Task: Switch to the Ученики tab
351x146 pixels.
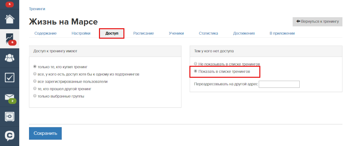Action: pos(176,33)
